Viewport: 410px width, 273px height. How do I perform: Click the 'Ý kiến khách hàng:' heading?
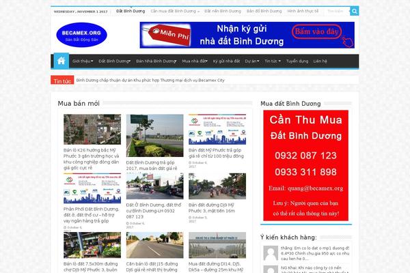tap(288, 238)
